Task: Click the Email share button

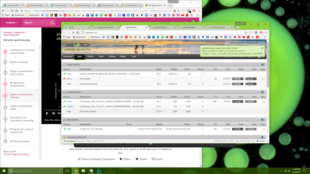Action: coord(157,159)
